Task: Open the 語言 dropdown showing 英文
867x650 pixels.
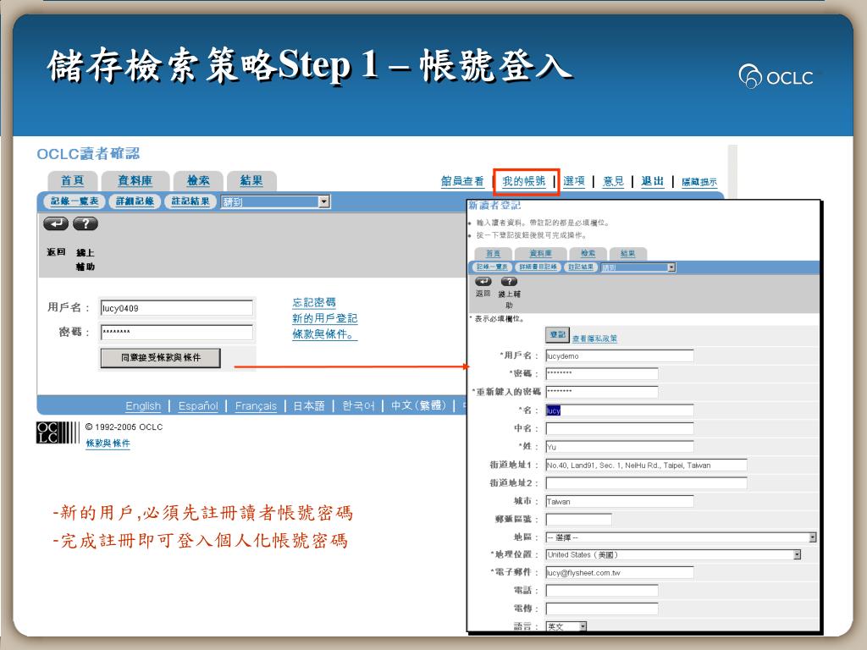Action: (x=566, y=626)
